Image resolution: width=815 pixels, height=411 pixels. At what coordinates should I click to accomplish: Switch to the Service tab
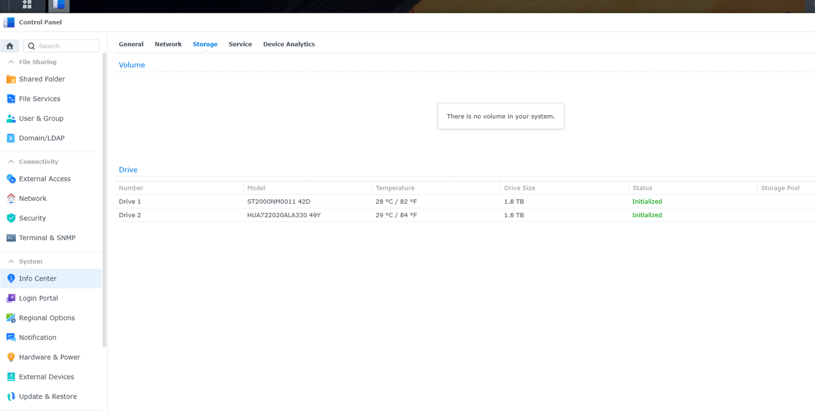pos(240,44)
